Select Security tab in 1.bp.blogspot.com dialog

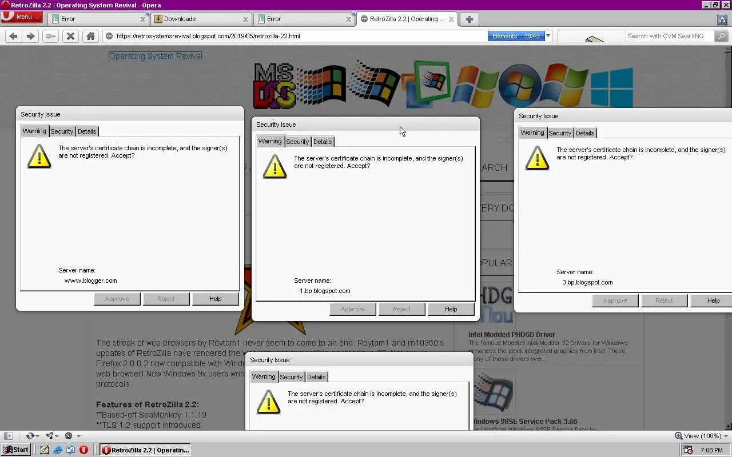pyautogui.click(x=297, y=142)
